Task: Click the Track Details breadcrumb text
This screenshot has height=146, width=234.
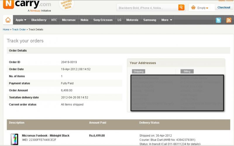Action: point(36,30)
